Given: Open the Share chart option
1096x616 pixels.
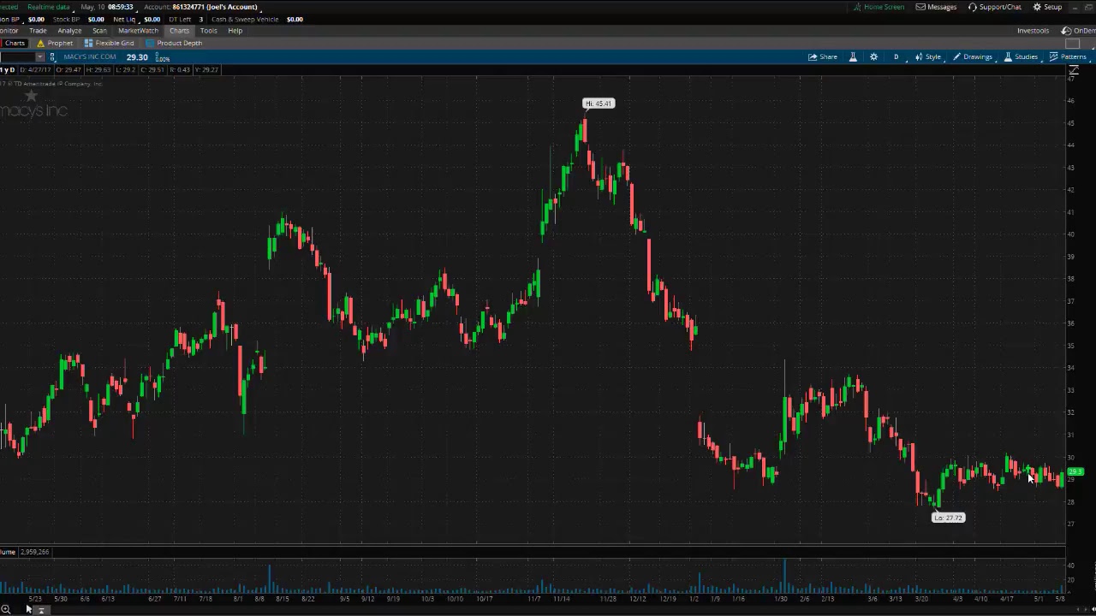Looking at the screenshot, I should point(823,56).
